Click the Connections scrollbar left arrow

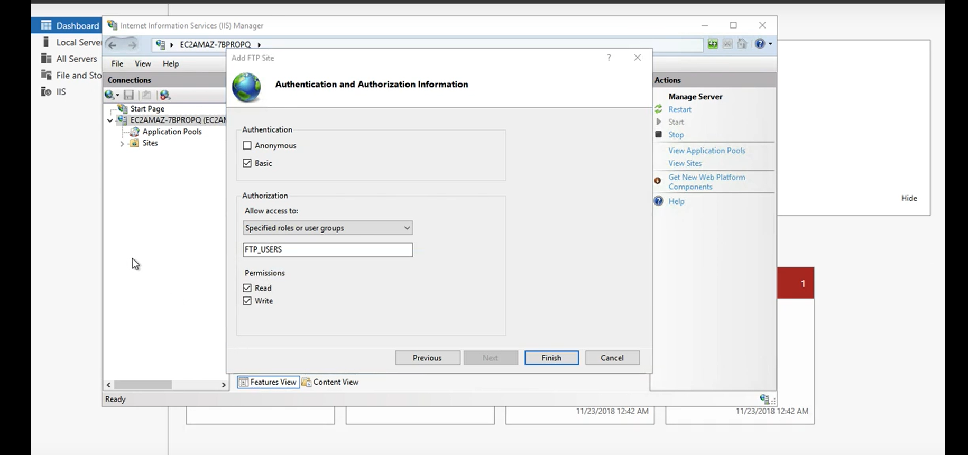(x=109, y=385)
